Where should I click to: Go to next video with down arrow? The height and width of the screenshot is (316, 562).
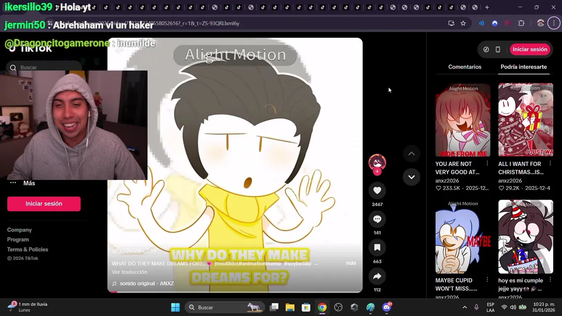click(411, 177)
